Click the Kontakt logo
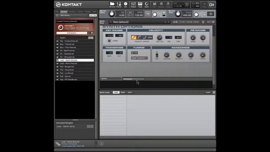The image size is (270, 152). pos(69,5)
